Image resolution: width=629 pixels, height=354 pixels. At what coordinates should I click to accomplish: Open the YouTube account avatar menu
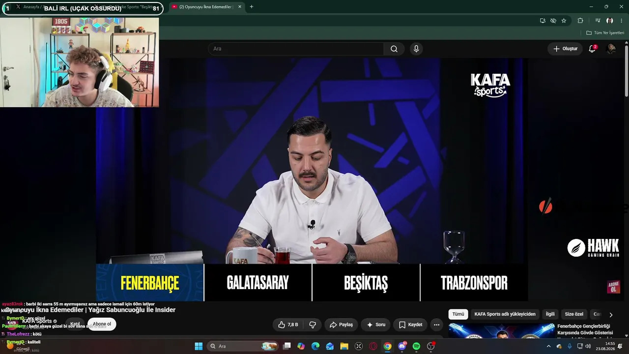[x=611, y=49]
